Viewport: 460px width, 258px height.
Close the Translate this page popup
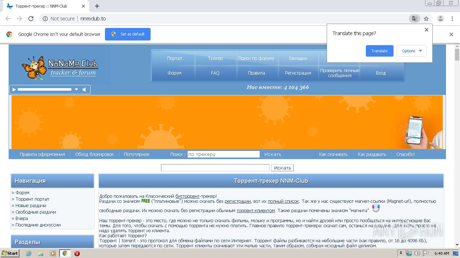(427, 30)
